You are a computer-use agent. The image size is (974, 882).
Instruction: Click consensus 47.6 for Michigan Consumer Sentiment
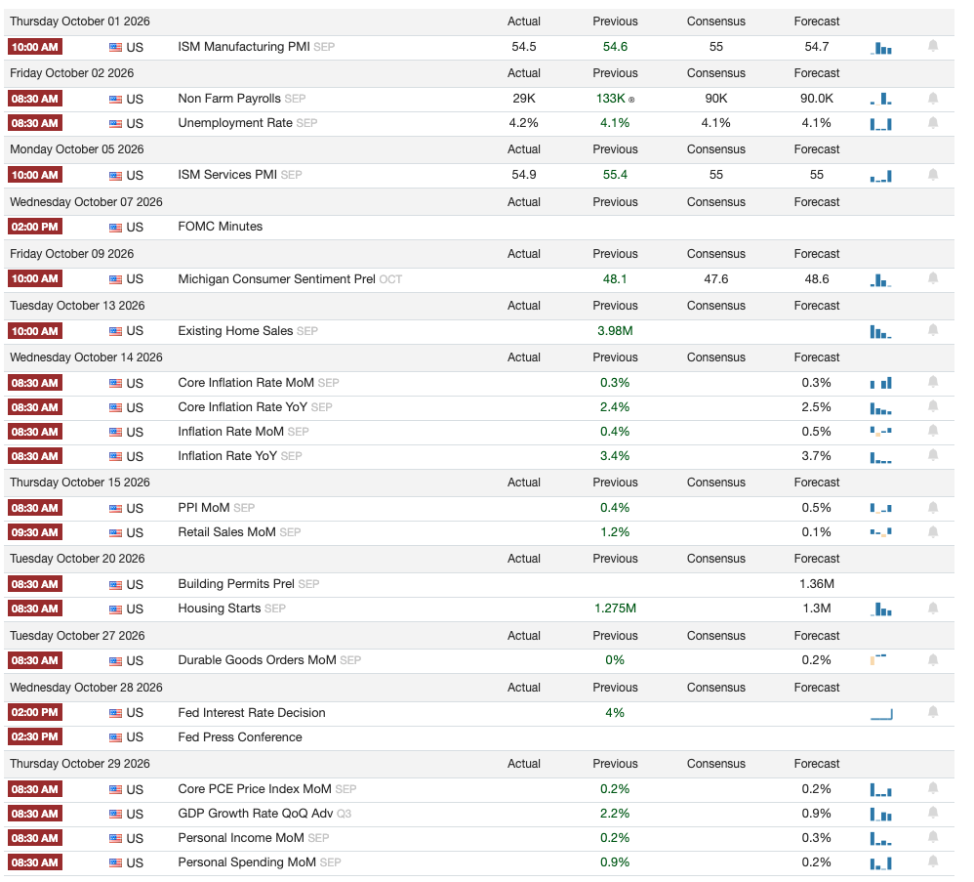715,279
